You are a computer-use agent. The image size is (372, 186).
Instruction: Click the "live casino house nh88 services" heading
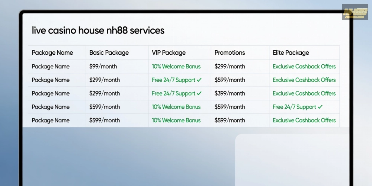[98, 31]
